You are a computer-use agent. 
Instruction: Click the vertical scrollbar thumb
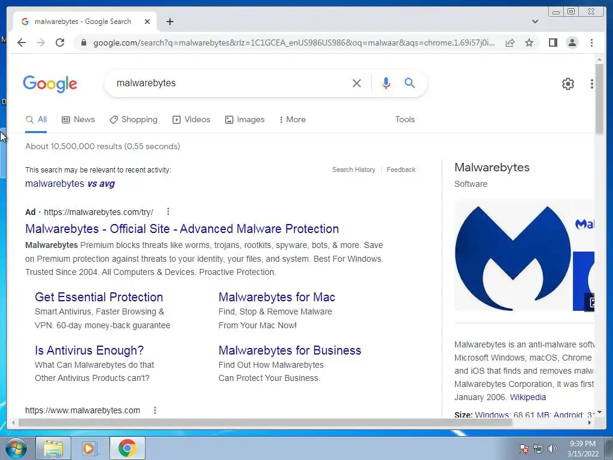[599, 99]
